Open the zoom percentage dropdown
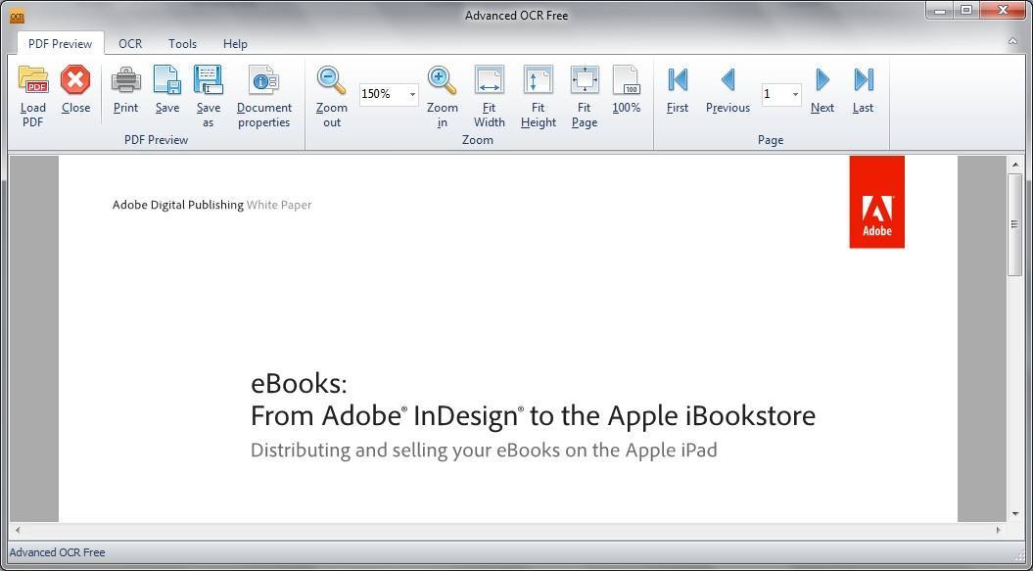Viewport: 1033px width, 571px height. point(411,94)
